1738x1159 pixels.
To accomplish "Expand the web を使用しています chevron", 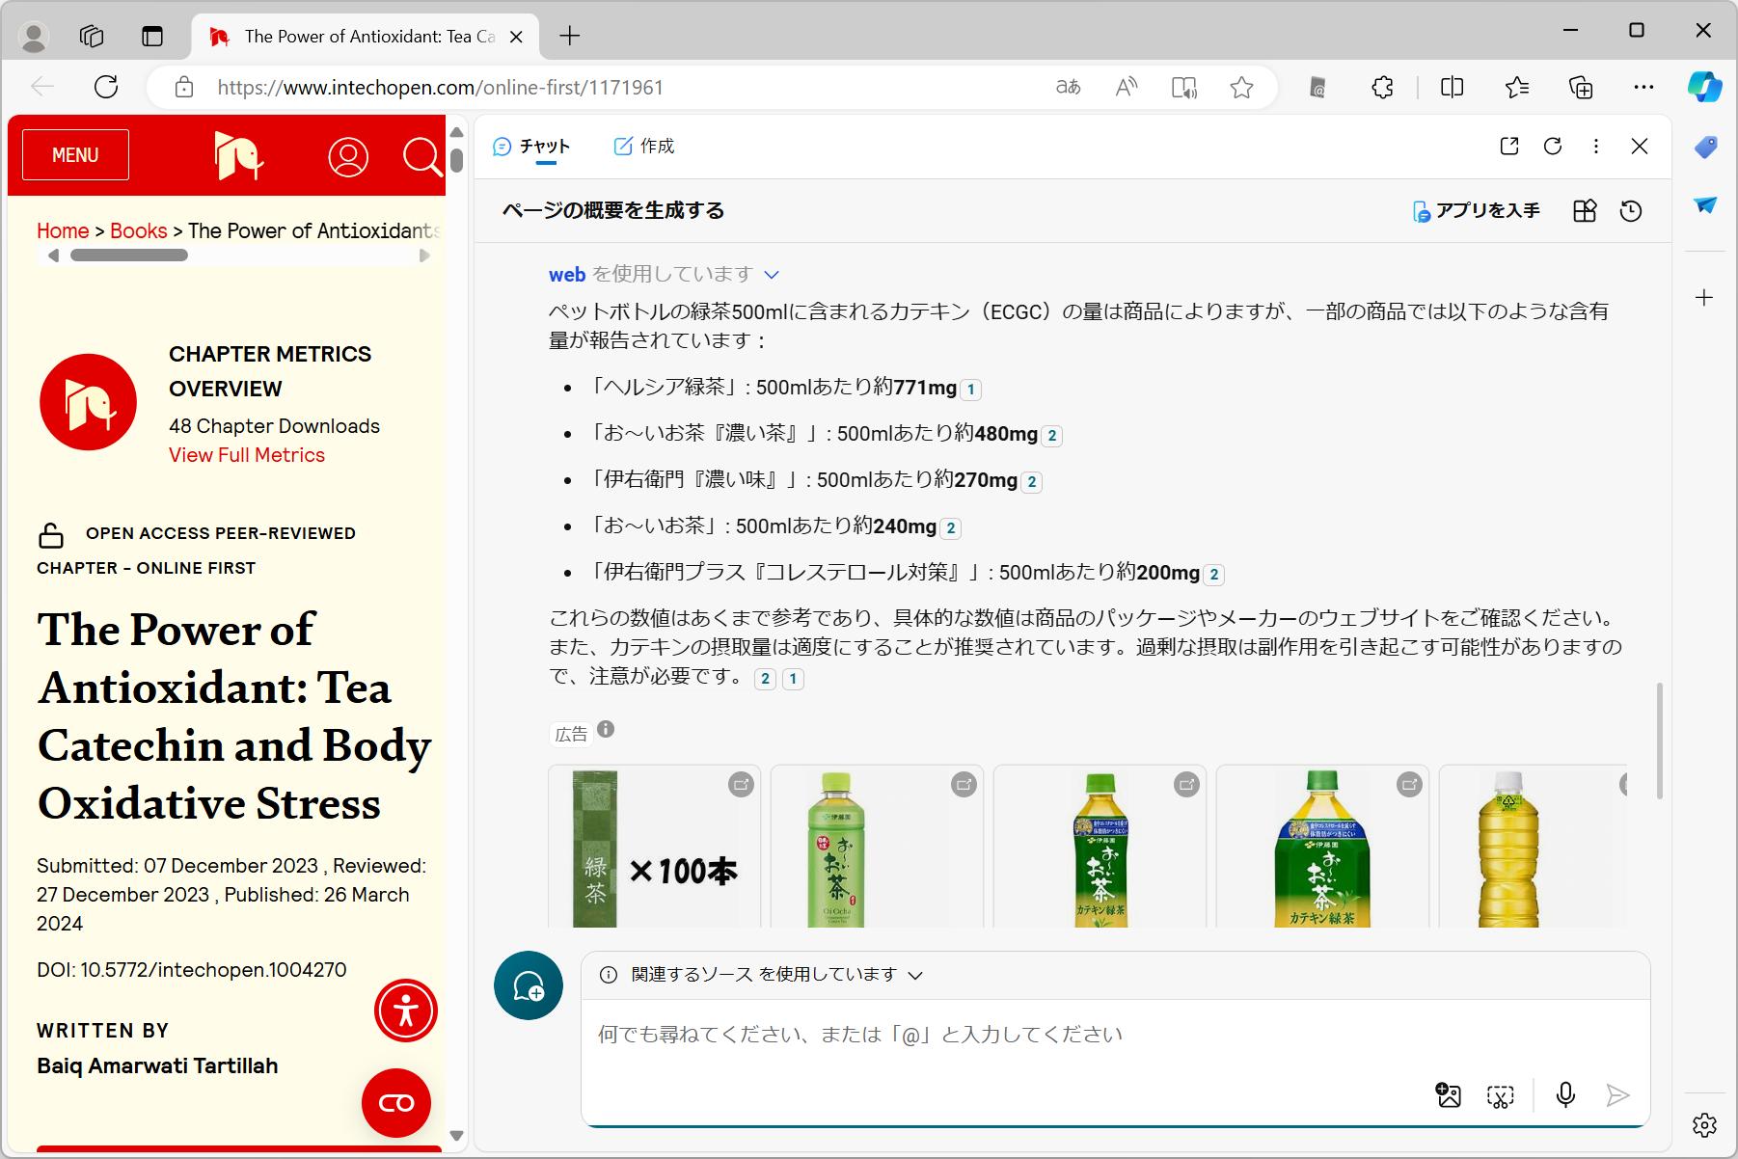I will pyautogui.click(x=772, y=275).
